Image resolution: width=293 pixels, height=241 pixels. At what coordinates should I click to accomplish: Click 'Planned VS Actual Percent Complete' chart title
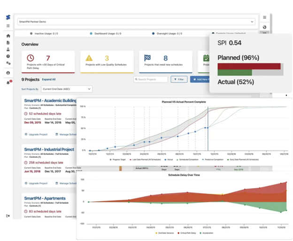click(x=184, y=102)
